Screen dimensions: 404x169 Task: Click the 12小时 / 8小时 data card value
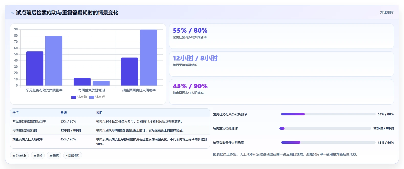point(195,58)
